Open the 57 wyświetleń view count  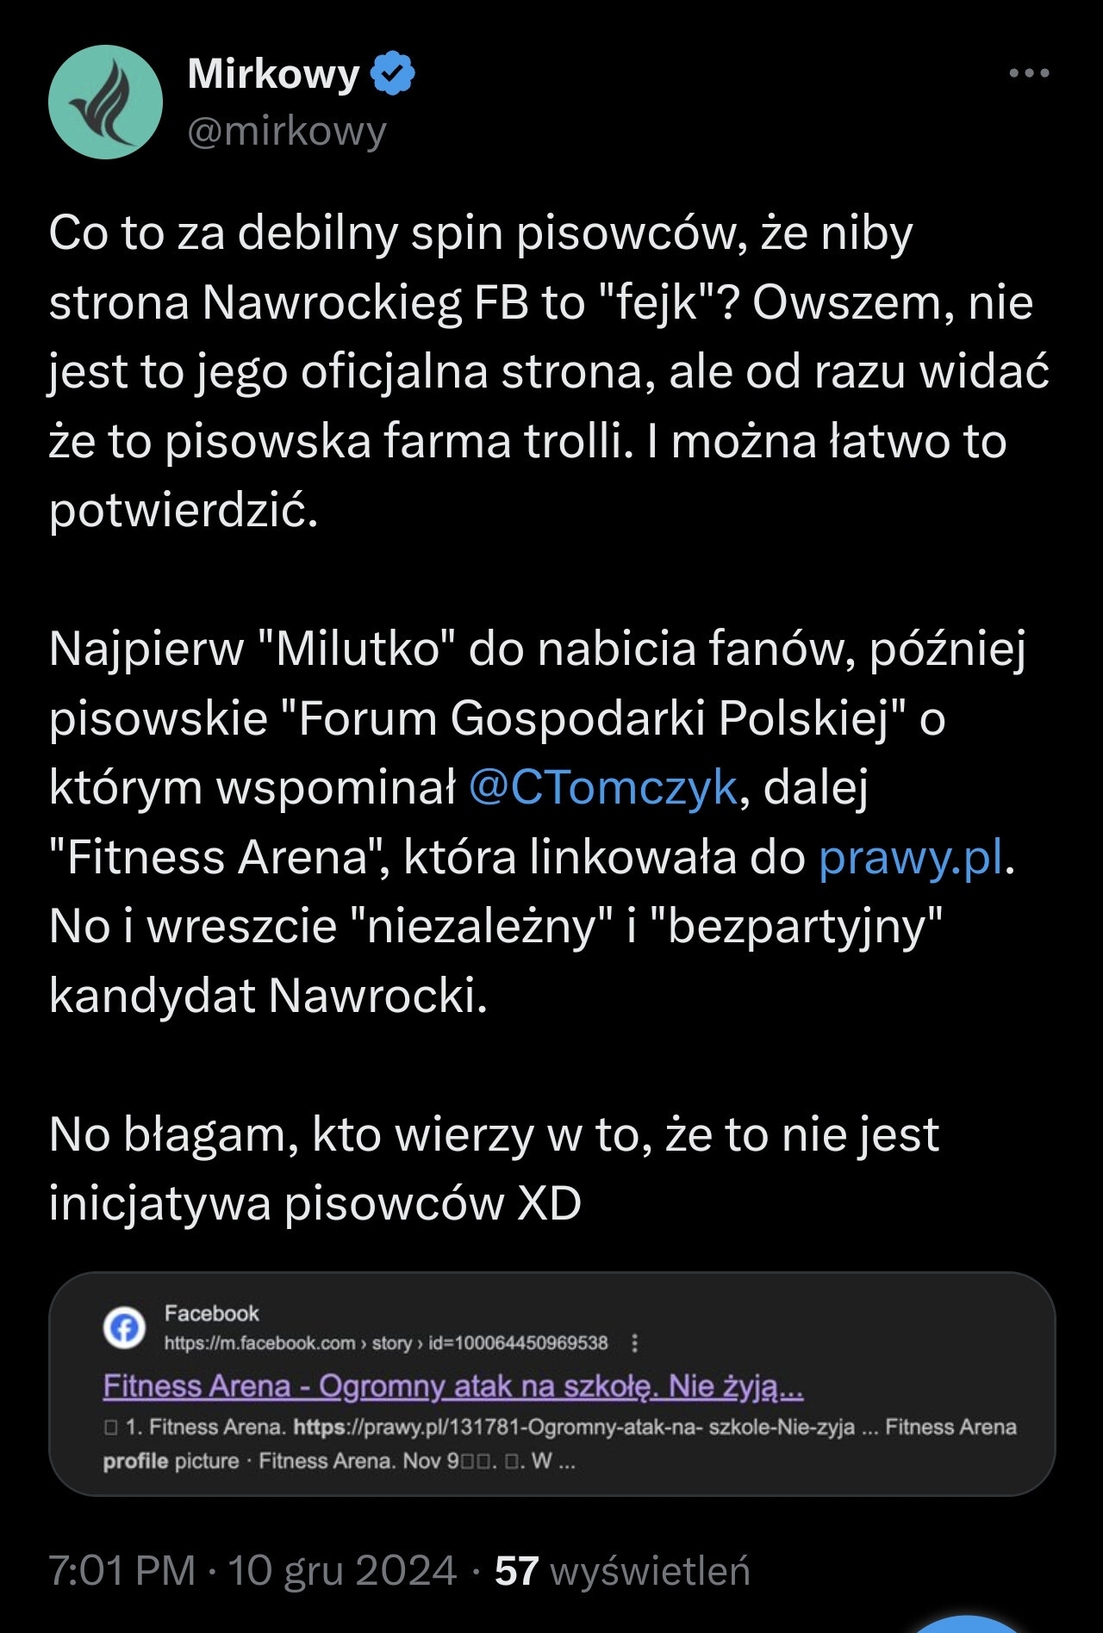pyautogui.click(x=622, y=1569)
